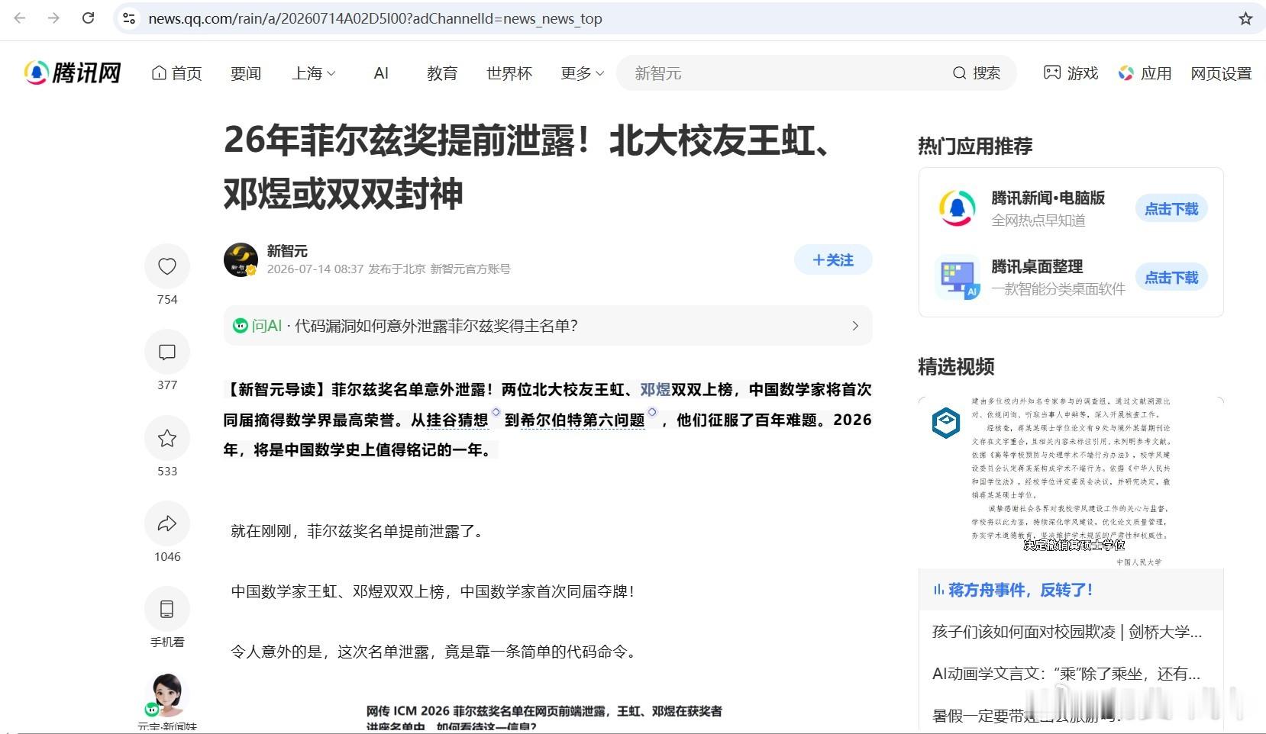
Task: Open the AI channel
Action: pos(381,73)
